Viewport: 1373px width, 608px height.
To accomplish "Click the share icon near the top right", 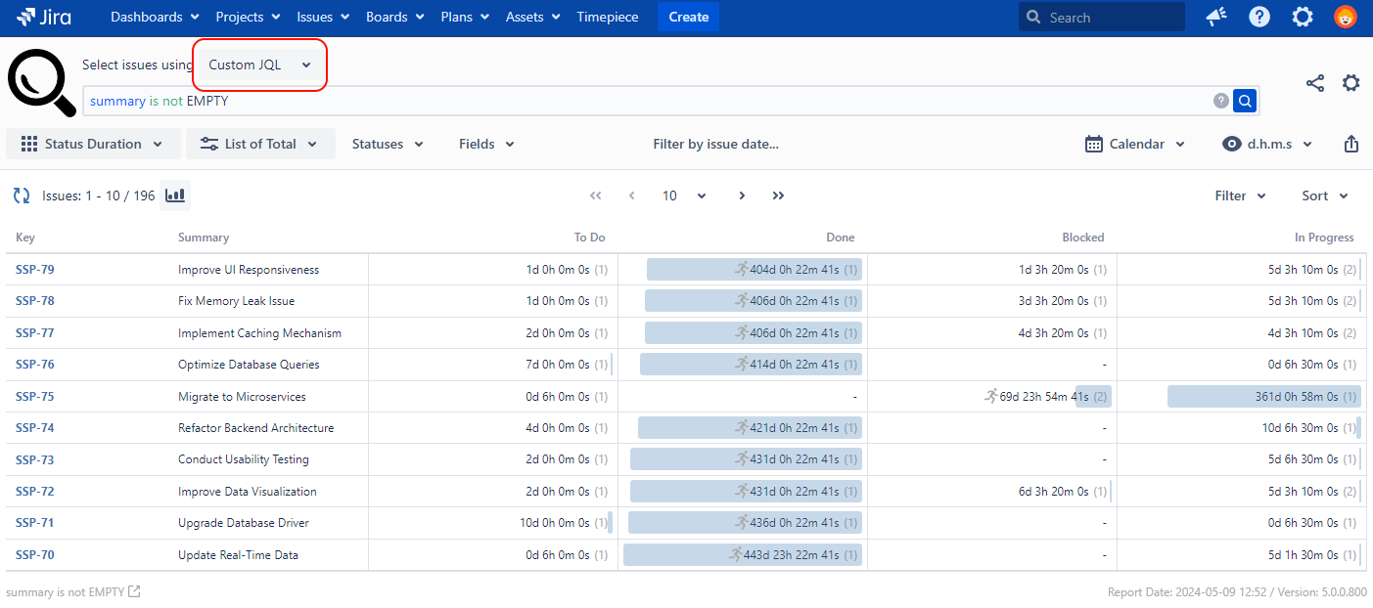I will click(1315, 83).
